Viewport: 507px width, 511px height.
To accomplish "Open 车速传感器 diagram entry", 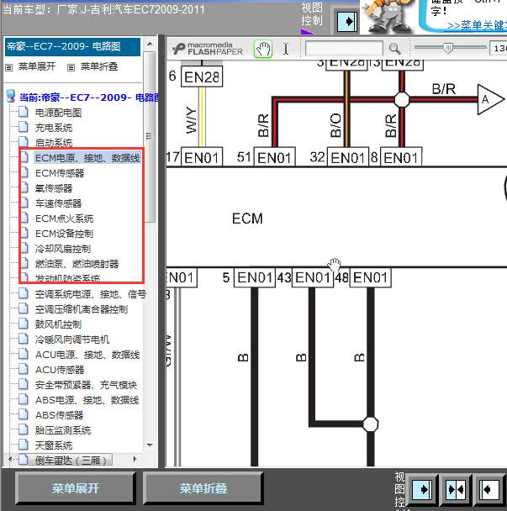I will [x=58, y=203].
